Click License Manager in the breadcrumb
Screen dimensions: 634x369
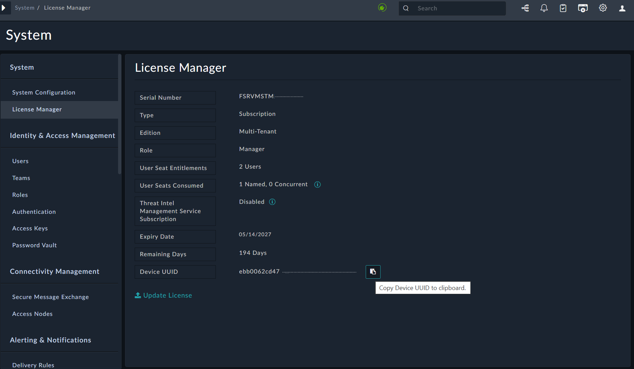tap(67, 8)
